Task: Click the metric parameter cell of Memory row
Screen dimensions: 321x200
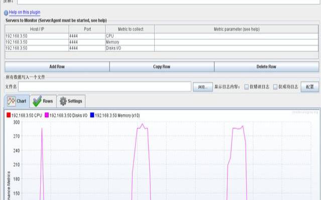Action: (x=237, y=42)
